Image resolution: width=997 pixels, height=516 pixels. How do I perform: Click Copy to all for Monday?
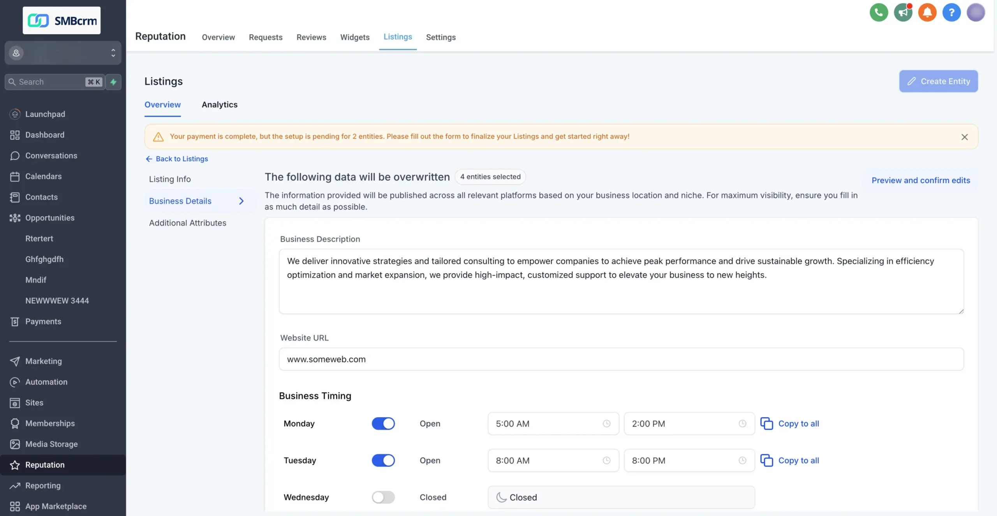(x=798, y=423)
